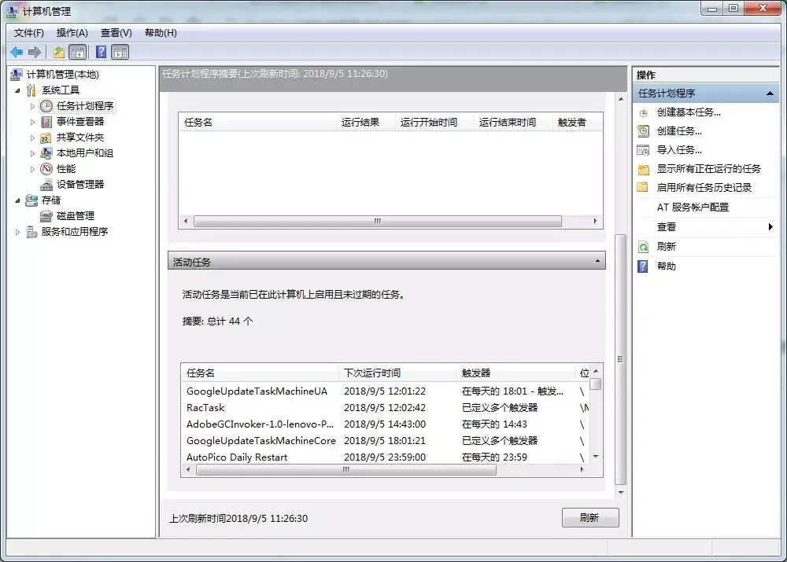787x562 pixels.
Task: Click the green 刷新 refresh icon in action pane
Action: pos(644,247)
